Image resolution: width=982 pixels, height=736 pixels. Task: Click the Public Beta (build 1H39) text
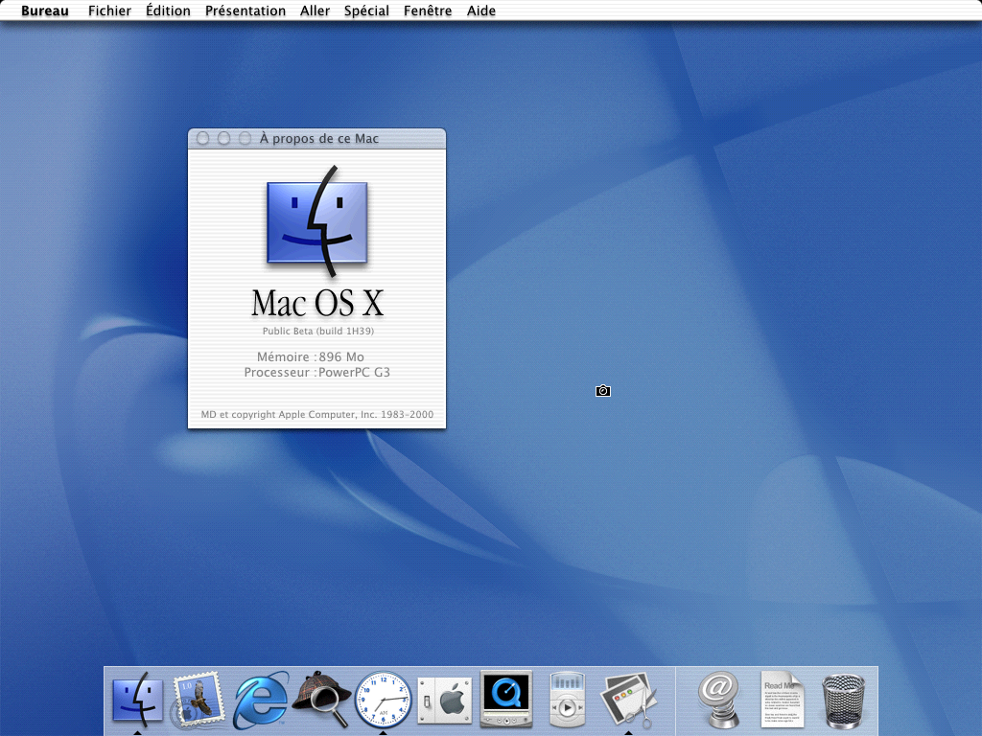tap(318, 331)
